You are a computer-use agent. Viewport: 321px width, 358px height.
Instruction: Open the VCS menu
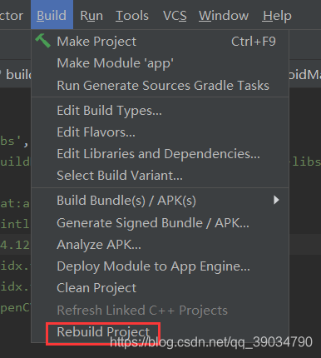(175, 16)
